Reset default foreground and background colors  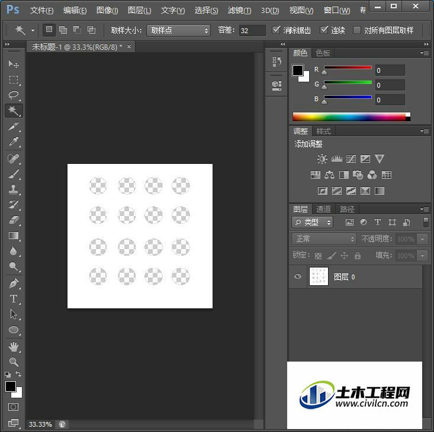click(x=8, y=374)
